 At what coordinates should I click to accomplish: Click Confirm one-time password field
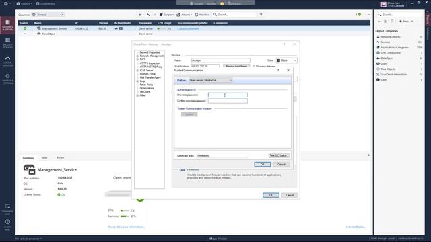click(228, 101)
